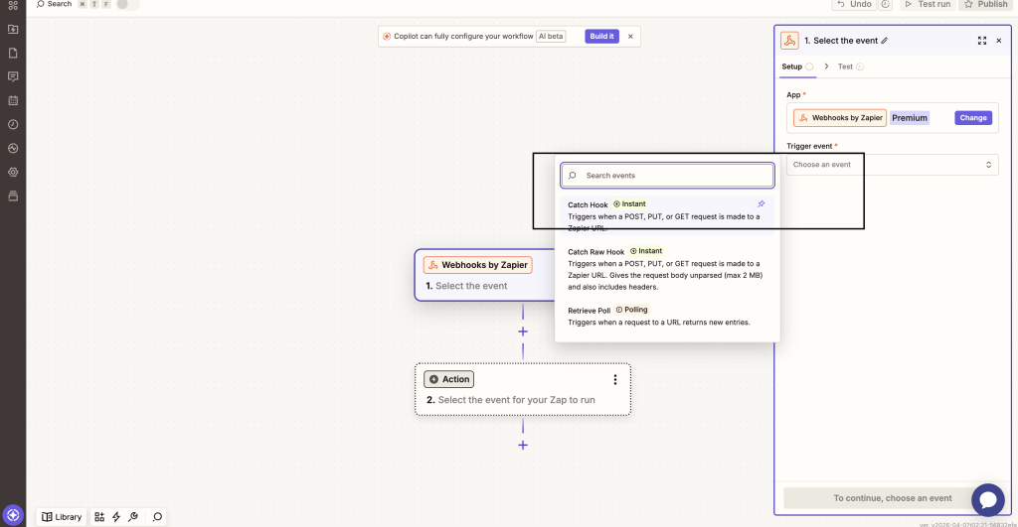The image size is (1018, 527).
Task: Click the Change app button
Action: (x=973, y=117)
